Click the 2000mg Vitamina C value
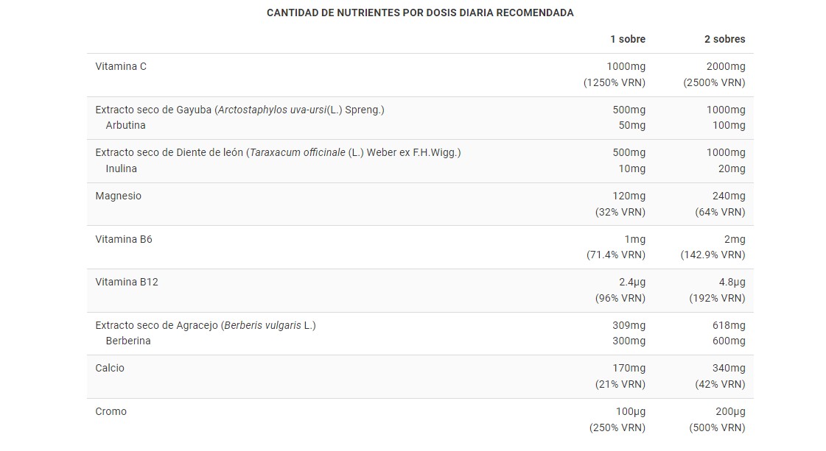This screenshot has width=826, height=451. [x=725, y=66]
